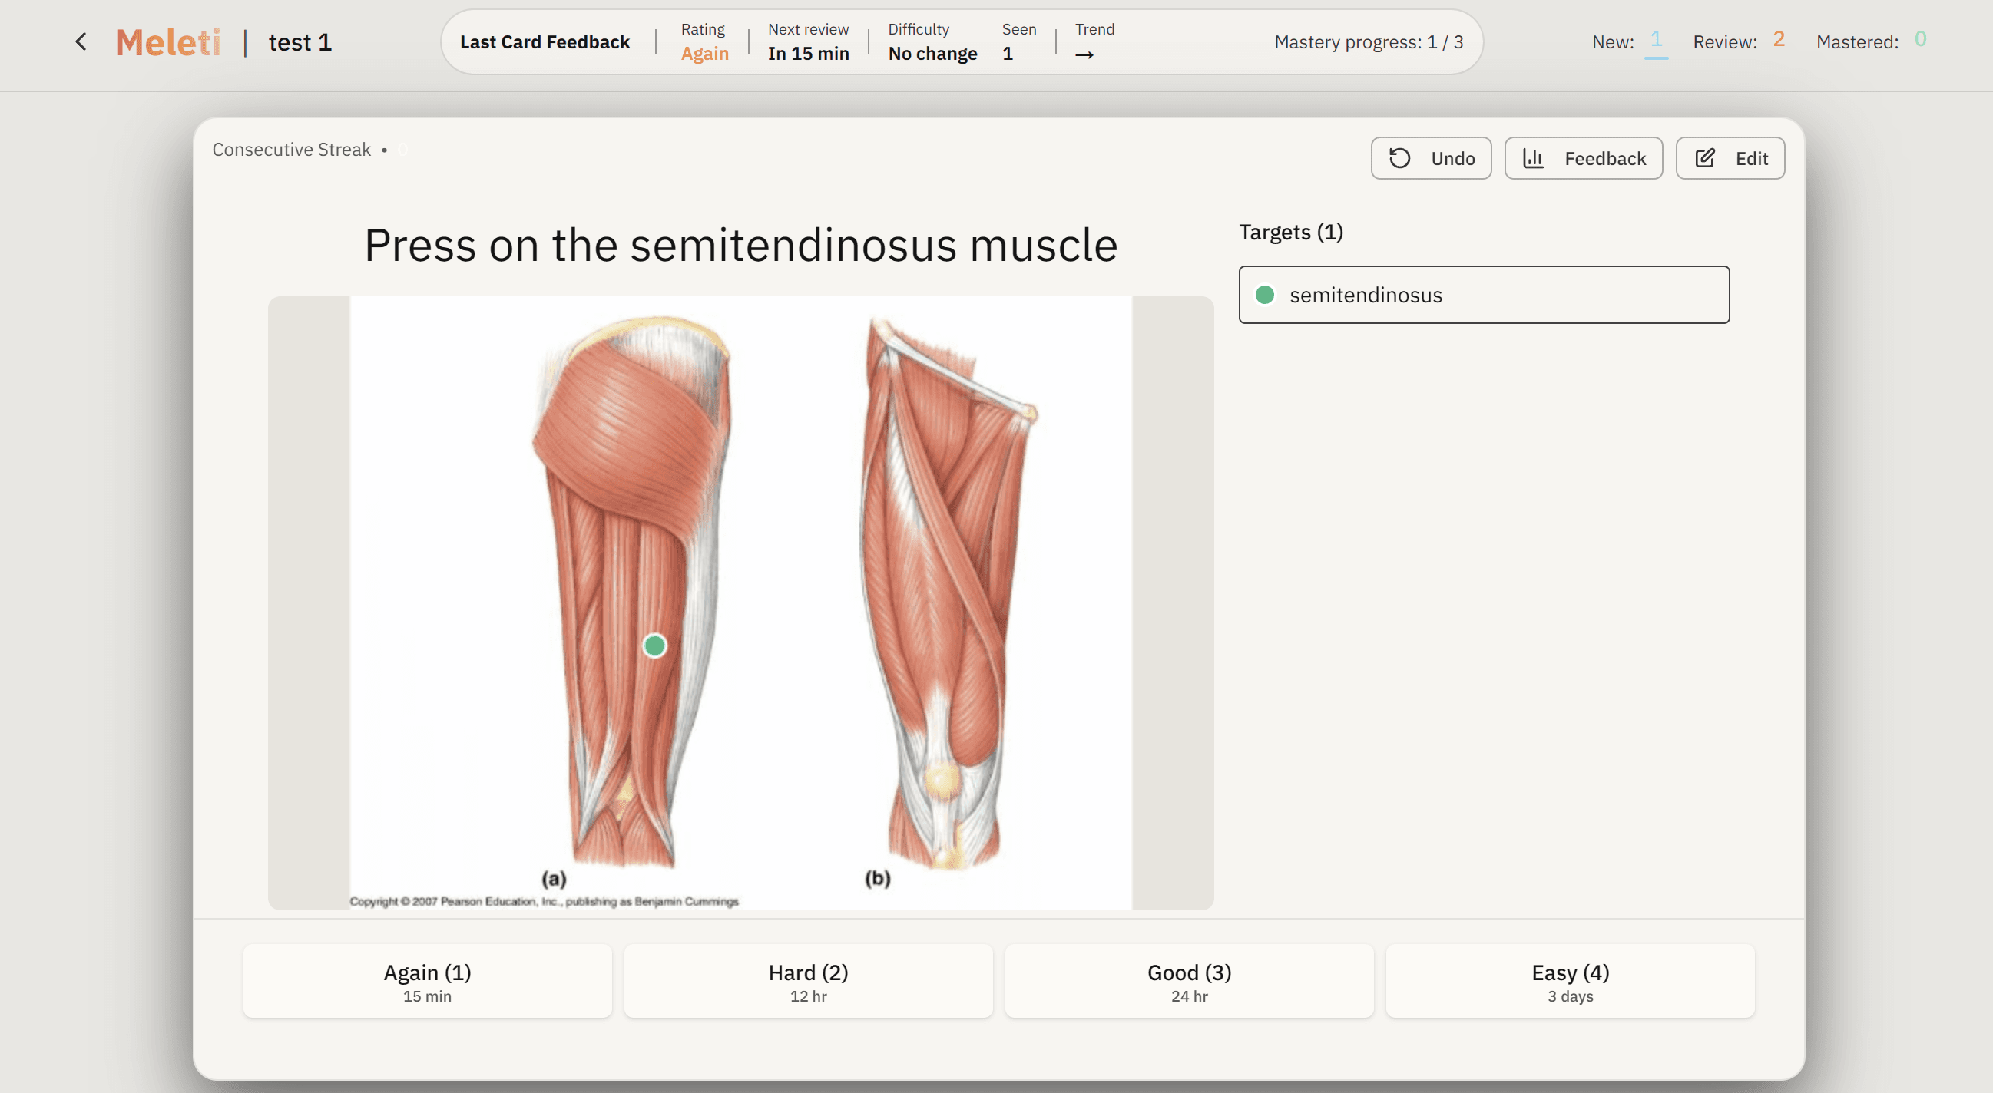This screenshot has height=1093, width=1993.
Task: Click the Feedback bar chart icon
Action: 1533,158
